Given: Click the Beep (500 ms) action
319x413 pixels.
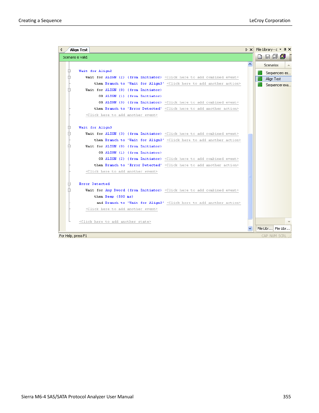Looking at the screenshot, I should [x=119, y=197].
